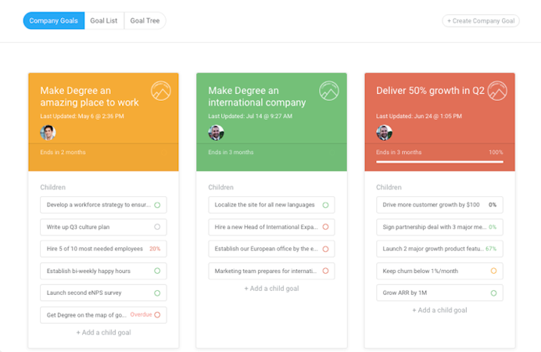Open 'Get Degree on the map' child goal

coord(103,315)
